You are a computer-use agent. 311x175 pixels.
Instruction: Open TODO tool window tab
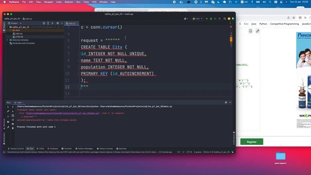click(40, 149)
